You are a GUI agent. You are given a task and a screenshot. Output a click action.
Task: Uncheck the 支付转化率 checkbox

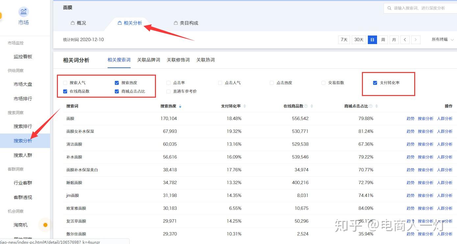coord(375,83)
